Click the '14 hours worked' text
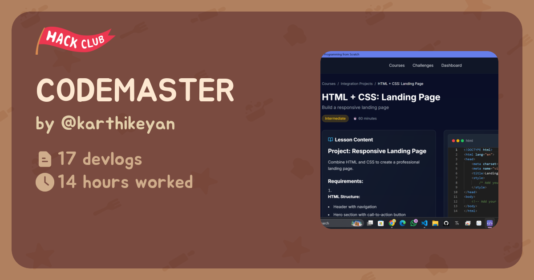The image size is (534, 280). [x=125, y=182]
